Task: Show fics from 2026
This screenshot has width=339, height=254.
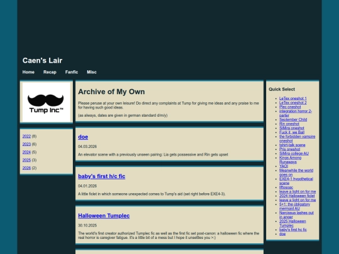Action: click(26, 168)
